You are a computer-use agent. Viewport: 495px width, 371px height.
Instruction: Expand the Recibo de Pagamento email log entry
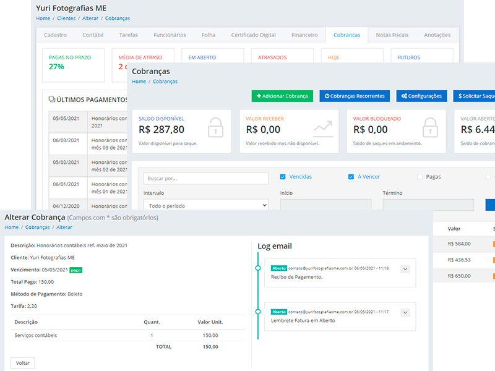pos(405,269)
